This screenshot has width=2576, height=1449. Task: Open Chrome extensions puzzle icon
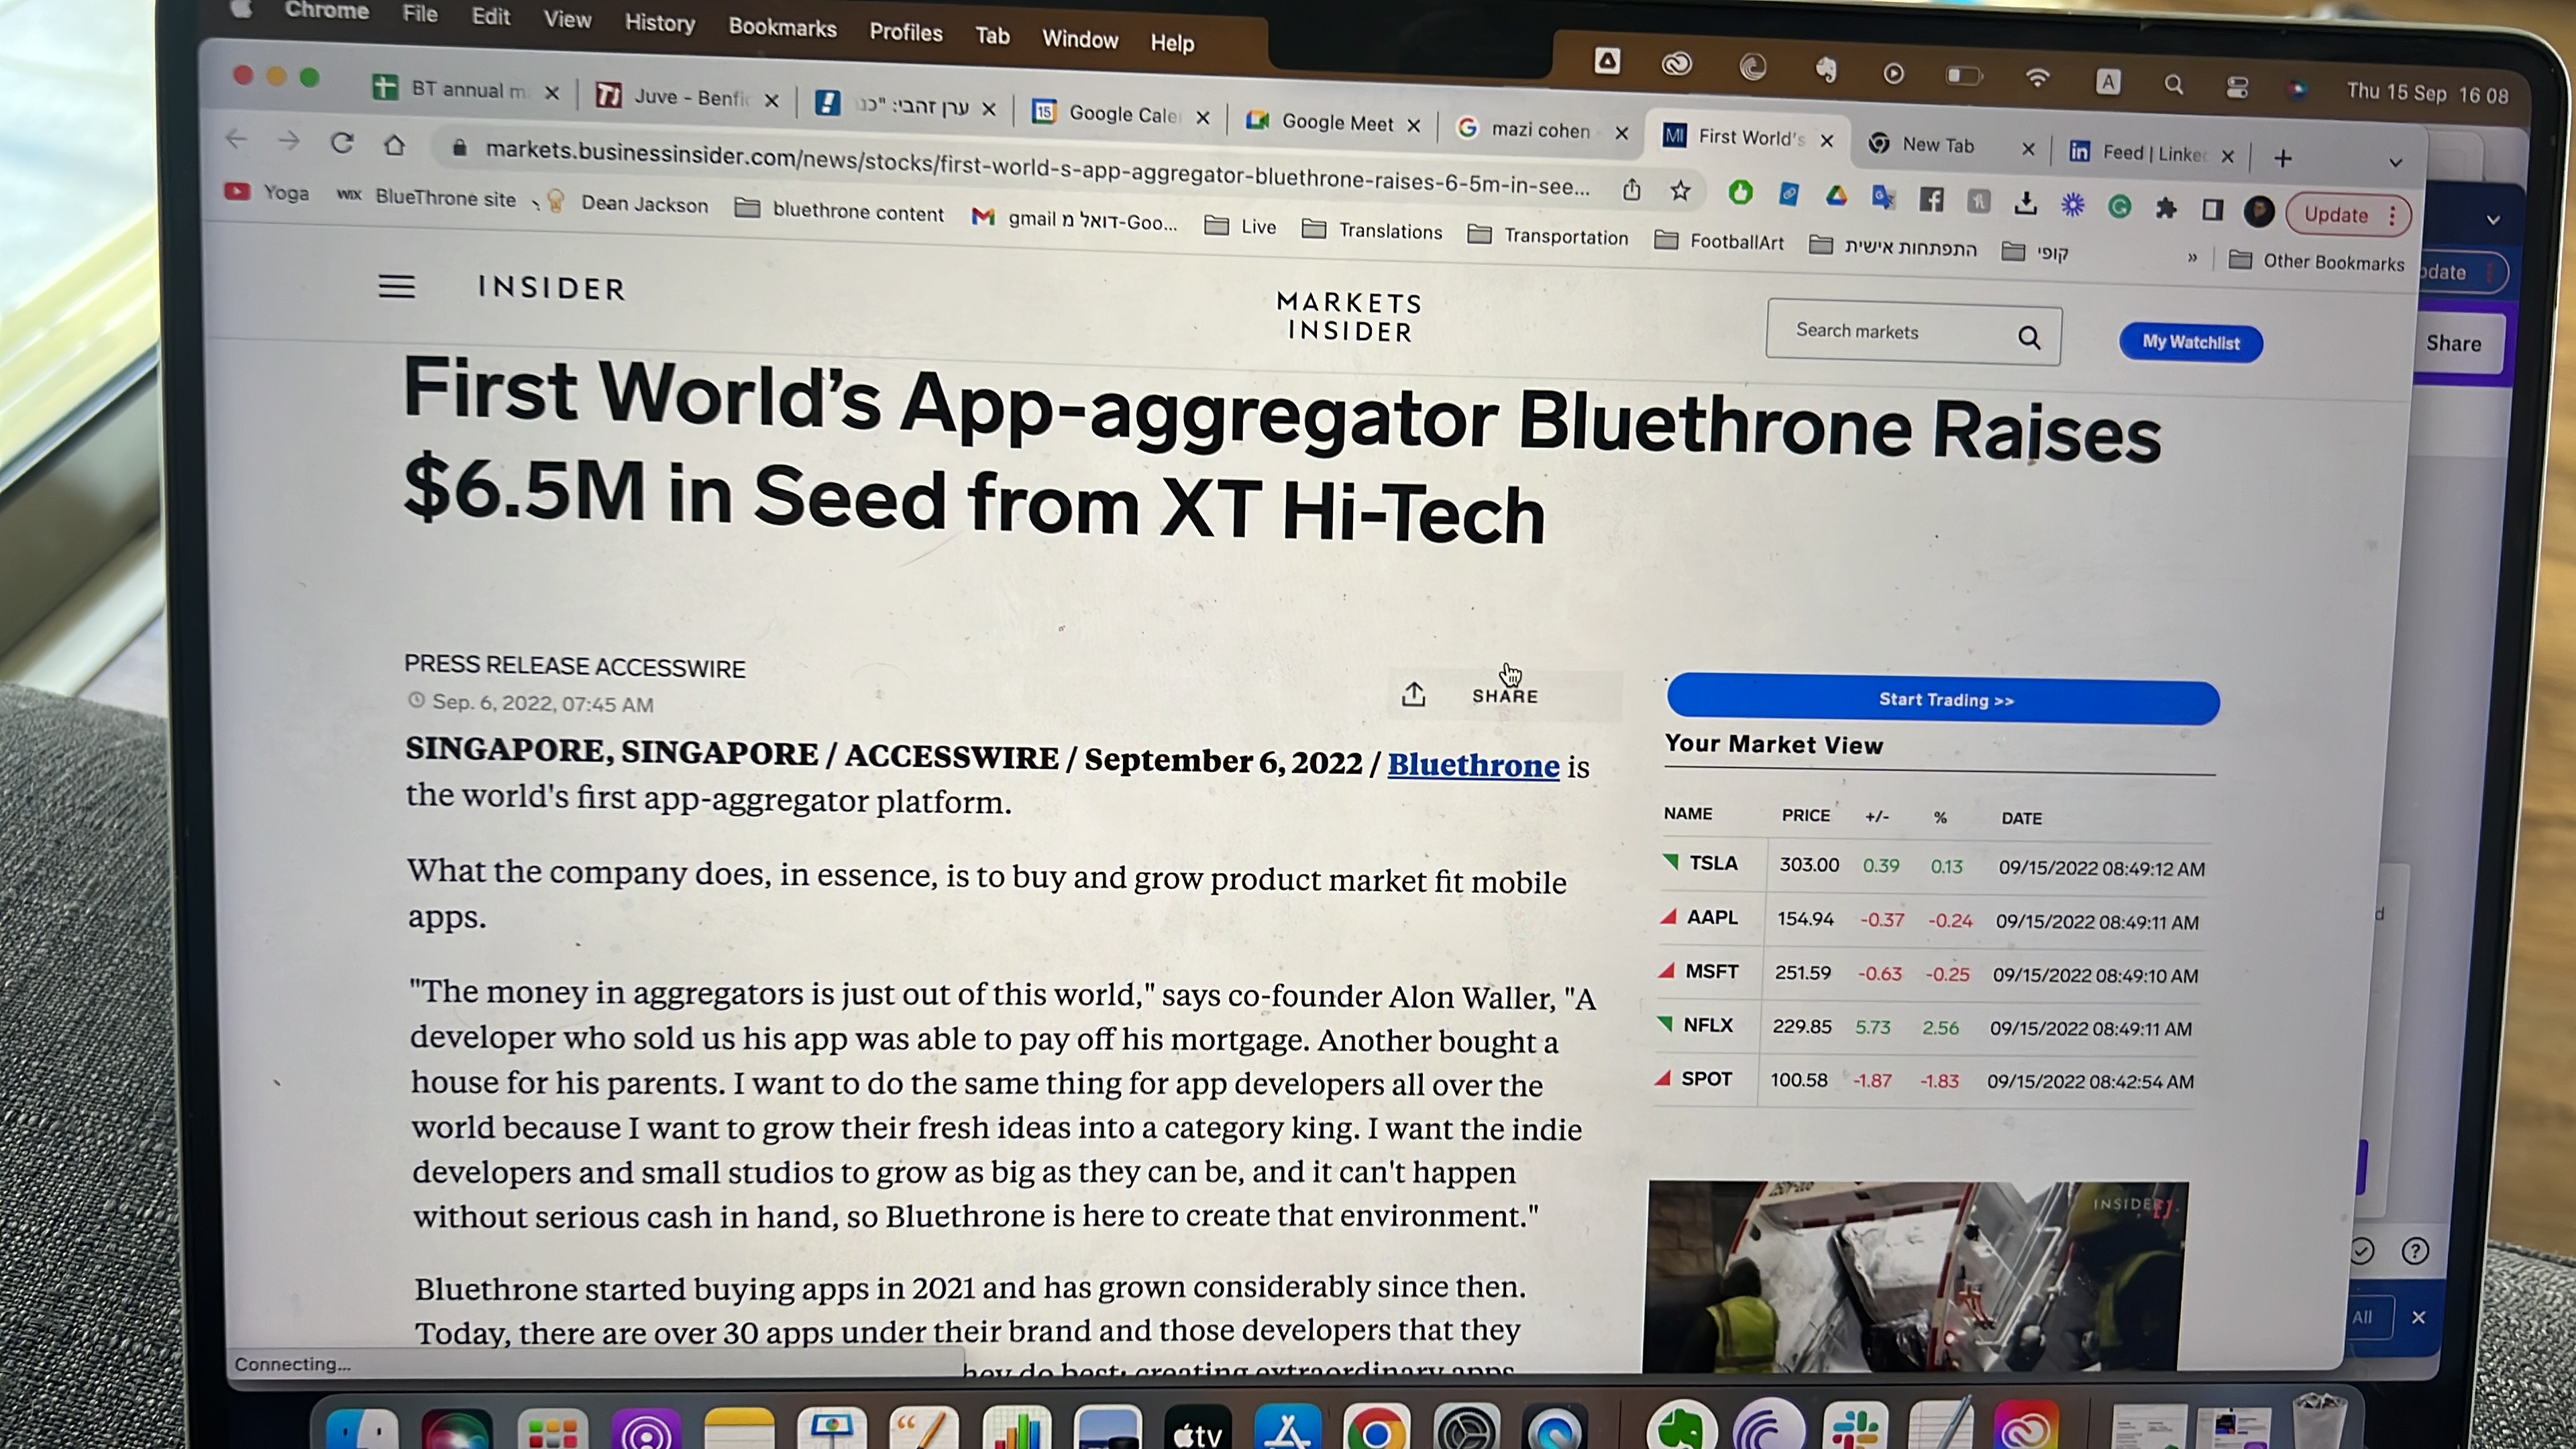[x=2166, y=208]
